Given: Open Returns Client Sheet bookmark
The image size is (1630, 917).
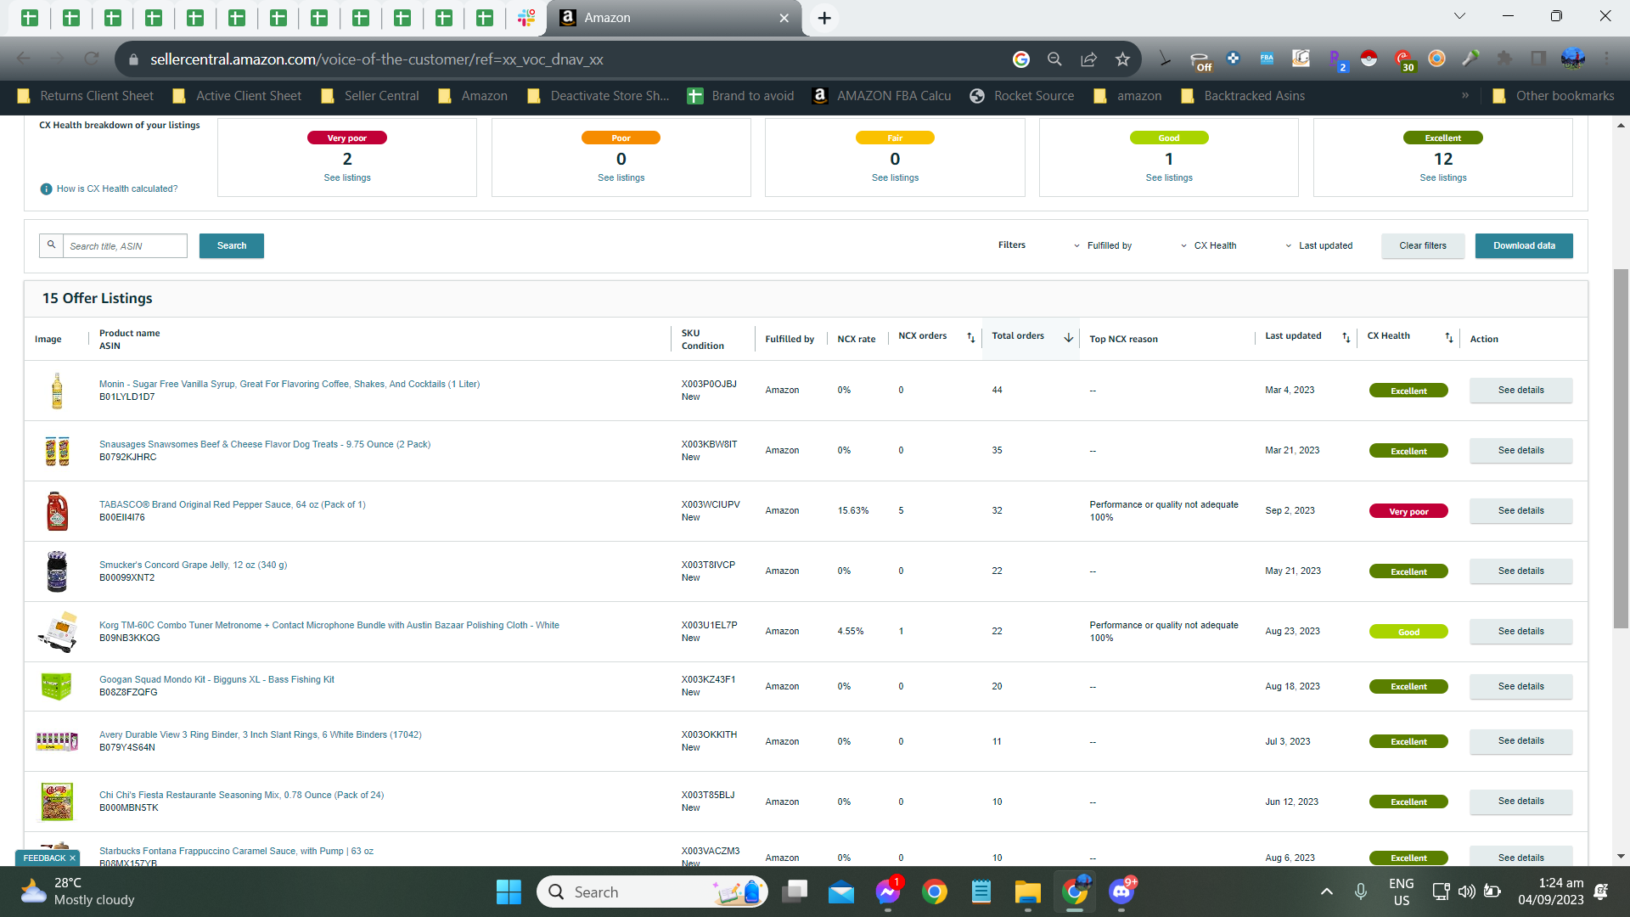Looking at the screenshot, I should tap(86, 96).
